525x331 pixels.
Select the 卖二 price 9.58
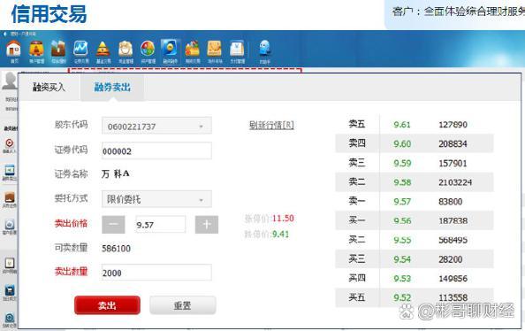[x=402, y=182]
